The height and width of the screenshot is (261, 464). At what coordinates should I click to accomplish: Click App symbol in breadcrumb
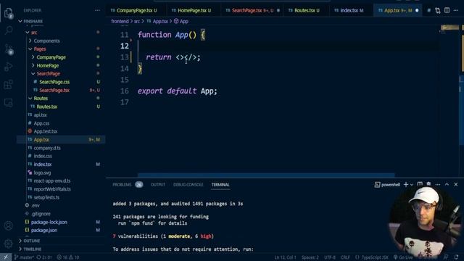click(181, 21)
